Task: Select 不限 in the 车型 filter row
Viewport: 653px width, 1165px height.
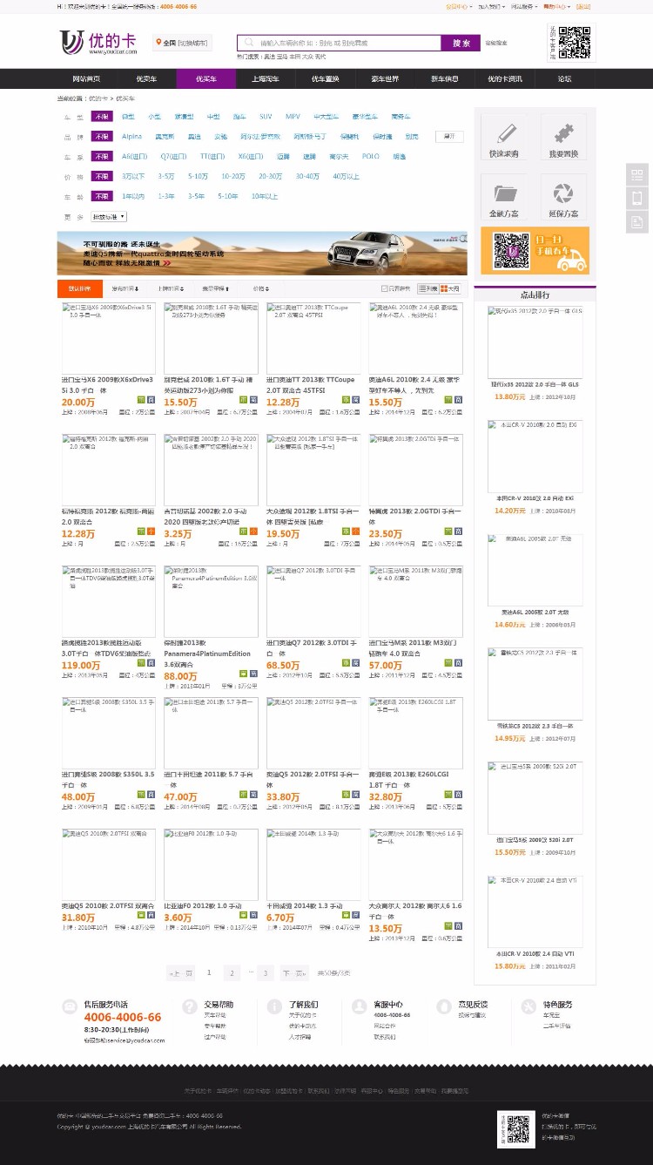Action: pos(103,116)
